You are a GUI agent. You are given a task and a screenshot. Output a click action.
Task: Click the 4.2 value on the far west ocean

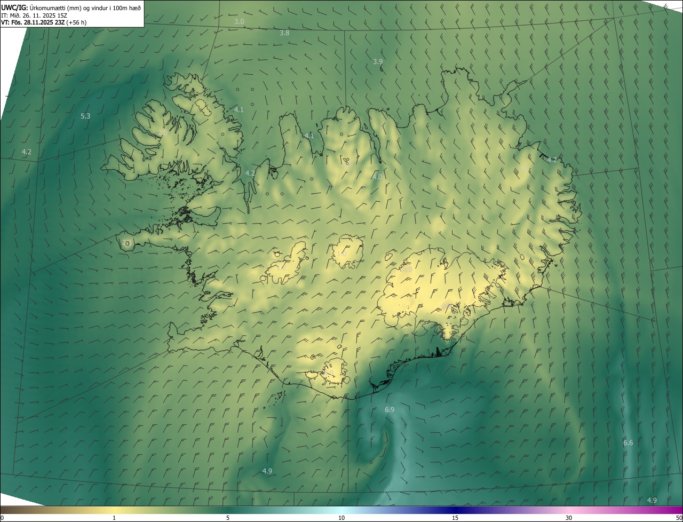pyautogui.click(x=27, y=152)
